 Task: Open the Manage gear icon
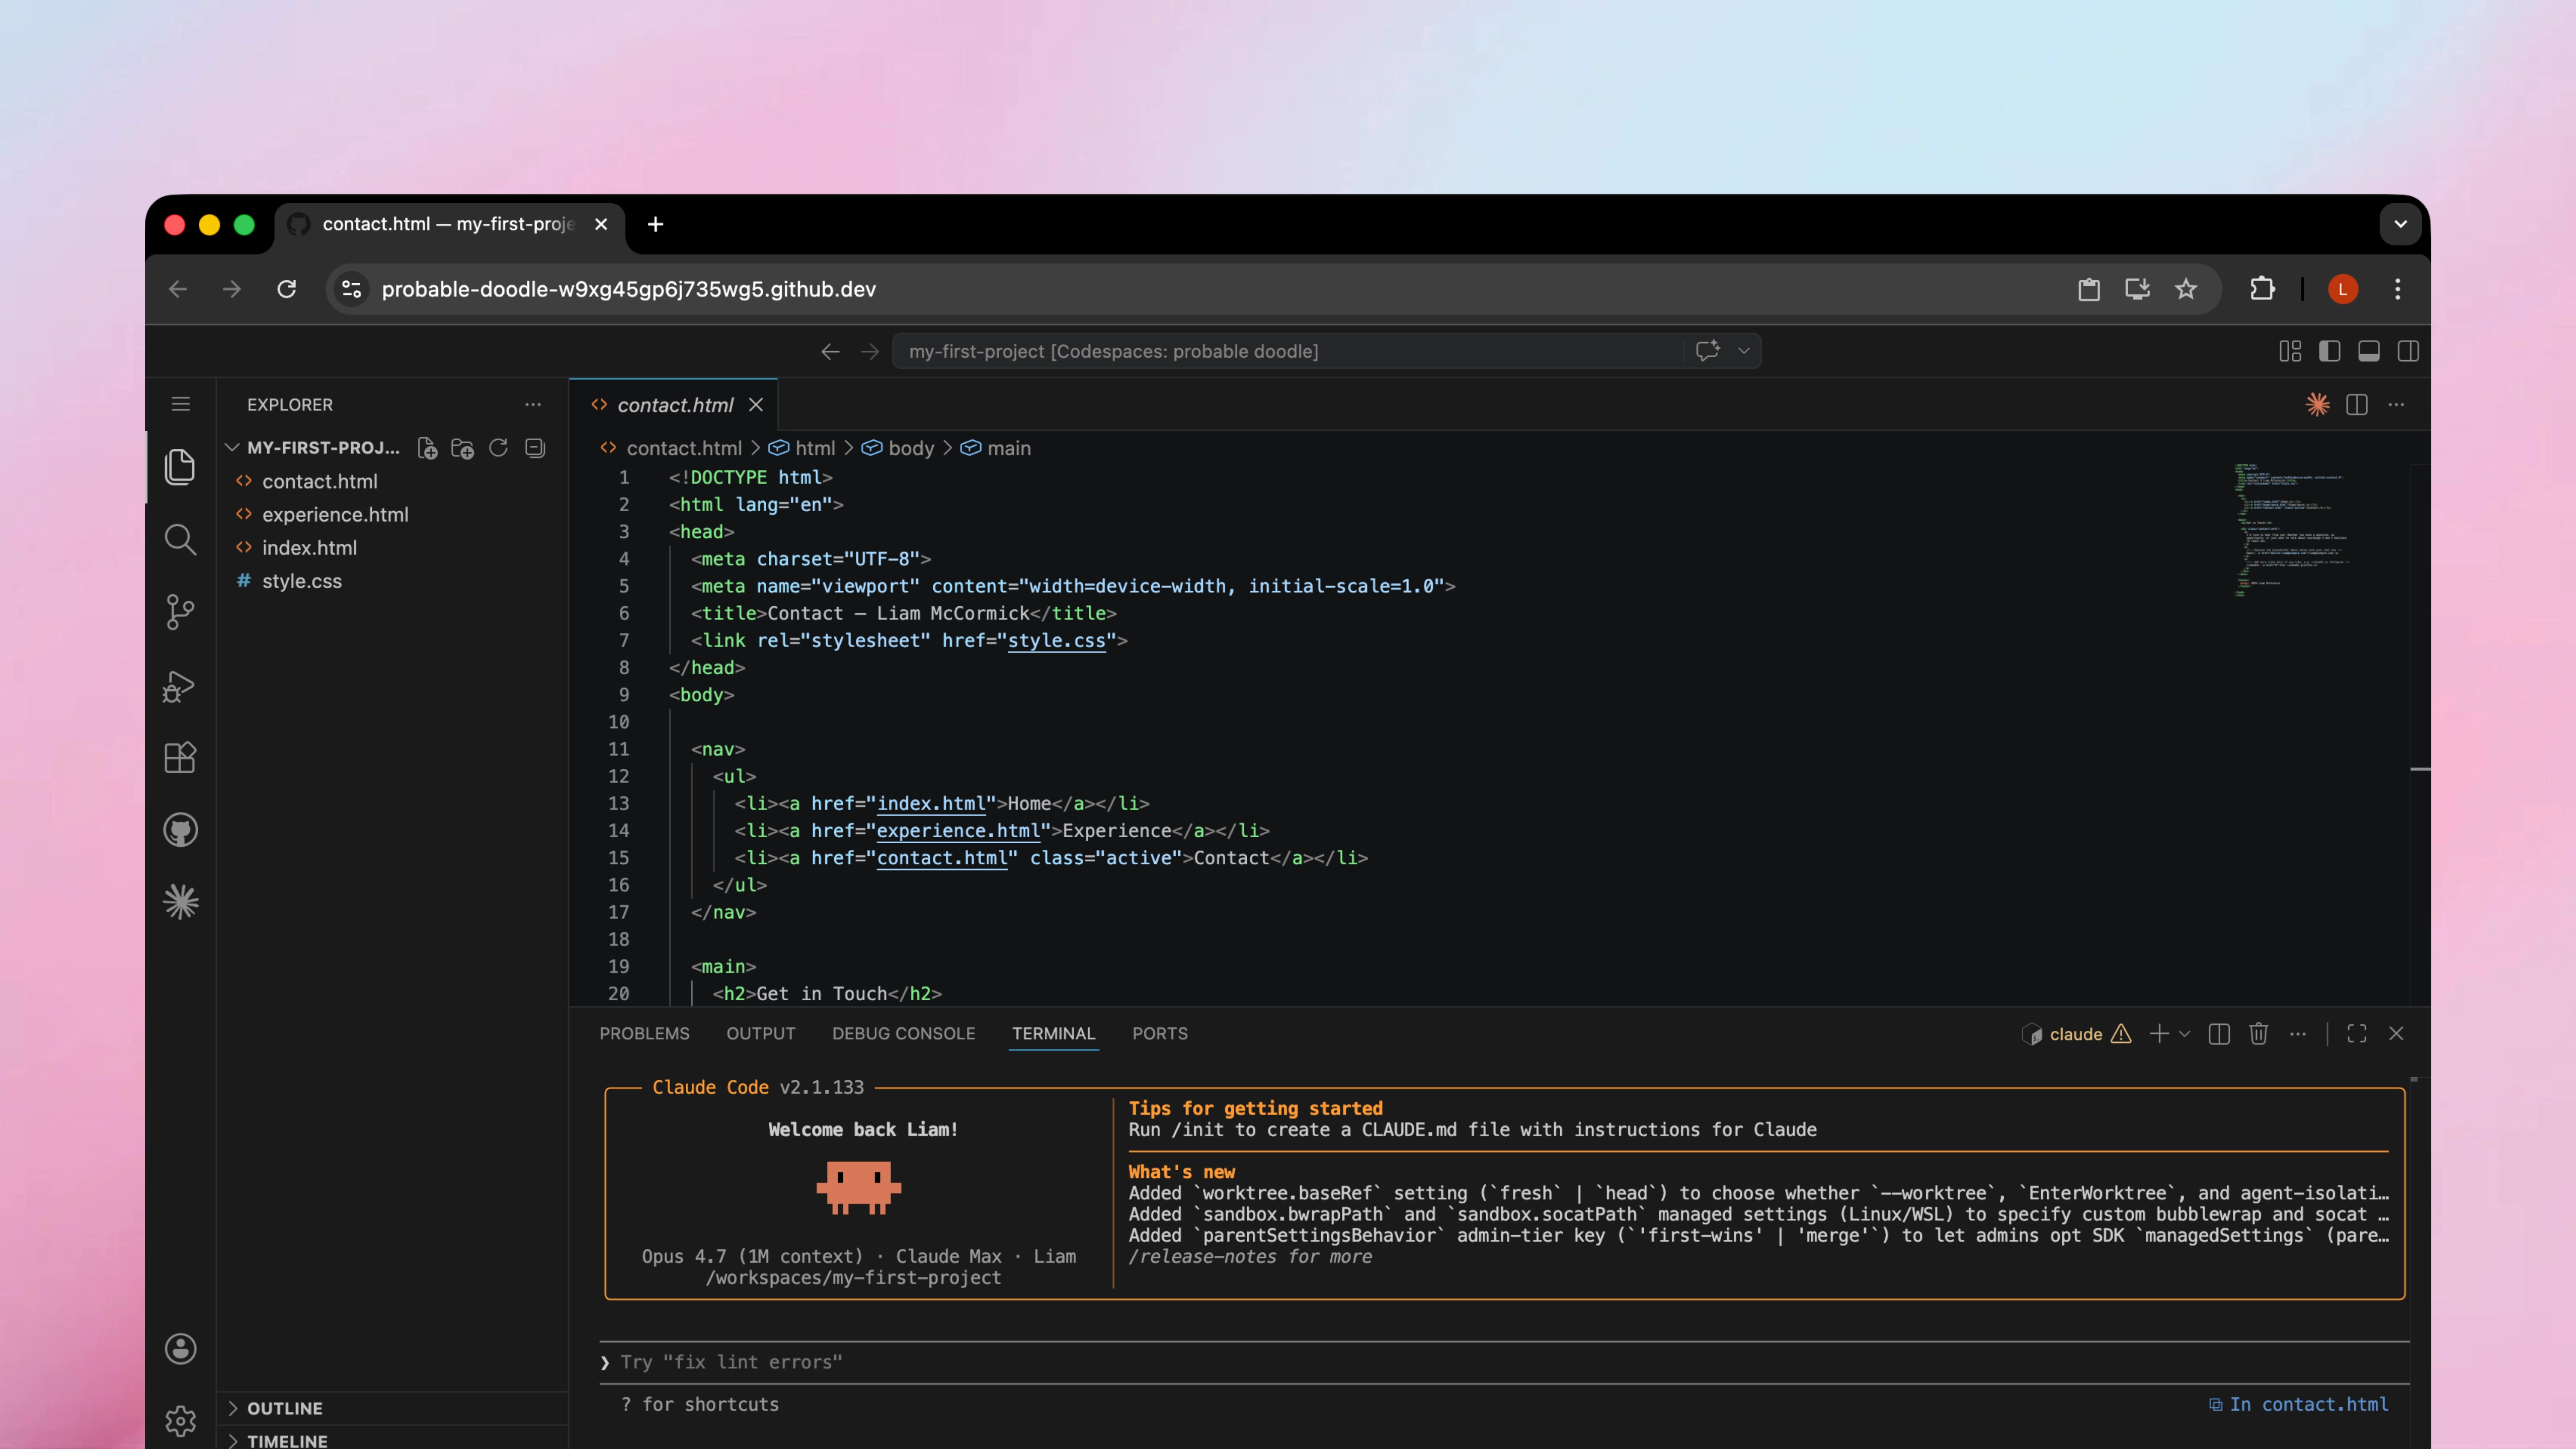[180, 1420]
